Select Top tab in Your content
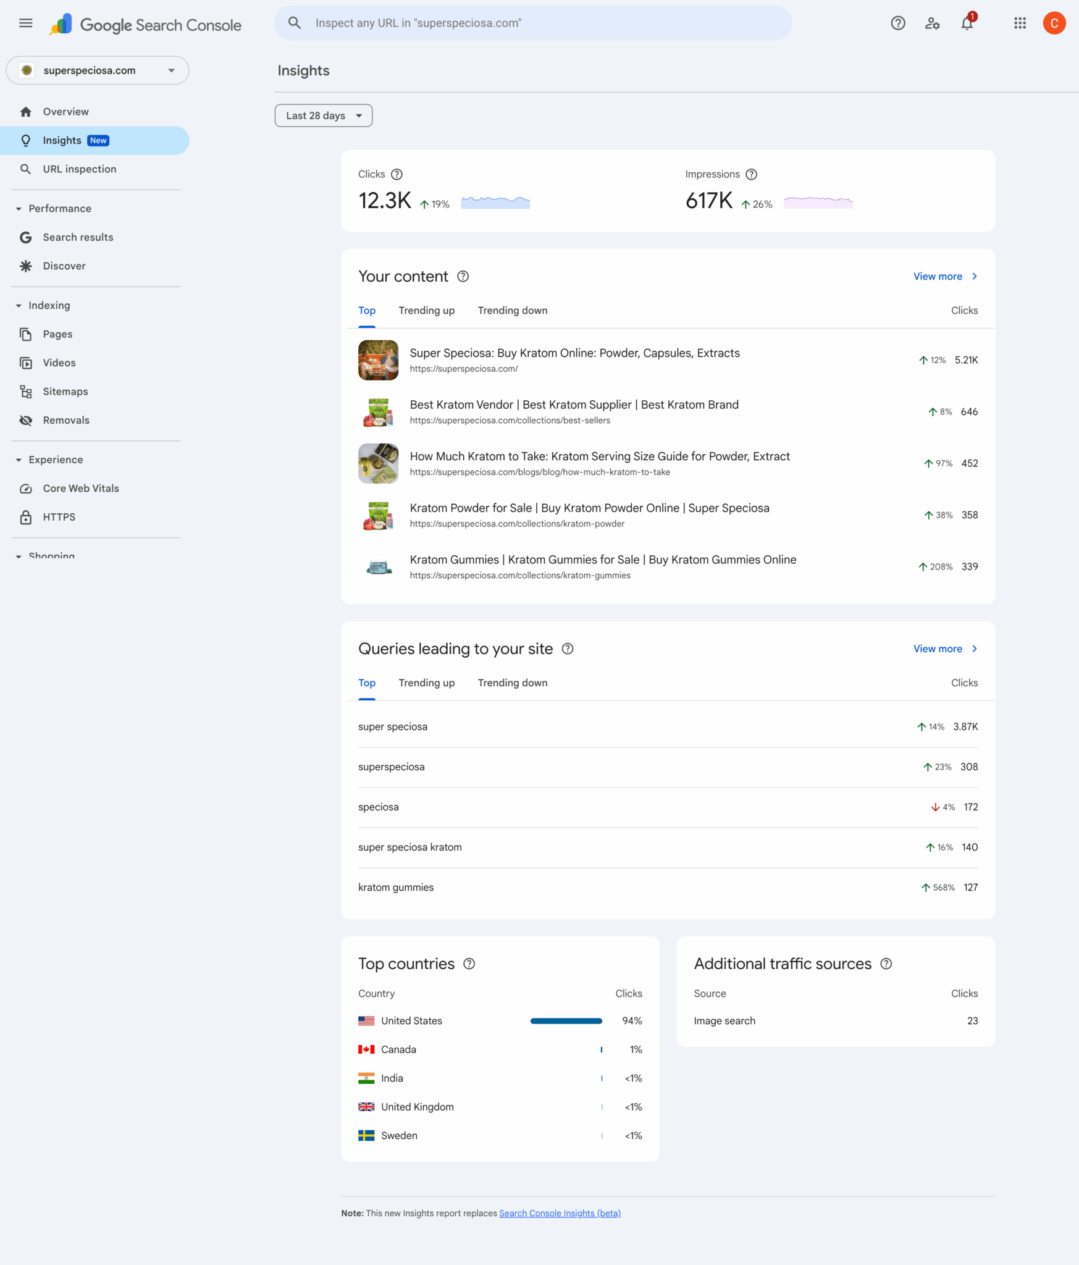The width and height of the screenshot is (1079, 1265). [x=367, y=311]
